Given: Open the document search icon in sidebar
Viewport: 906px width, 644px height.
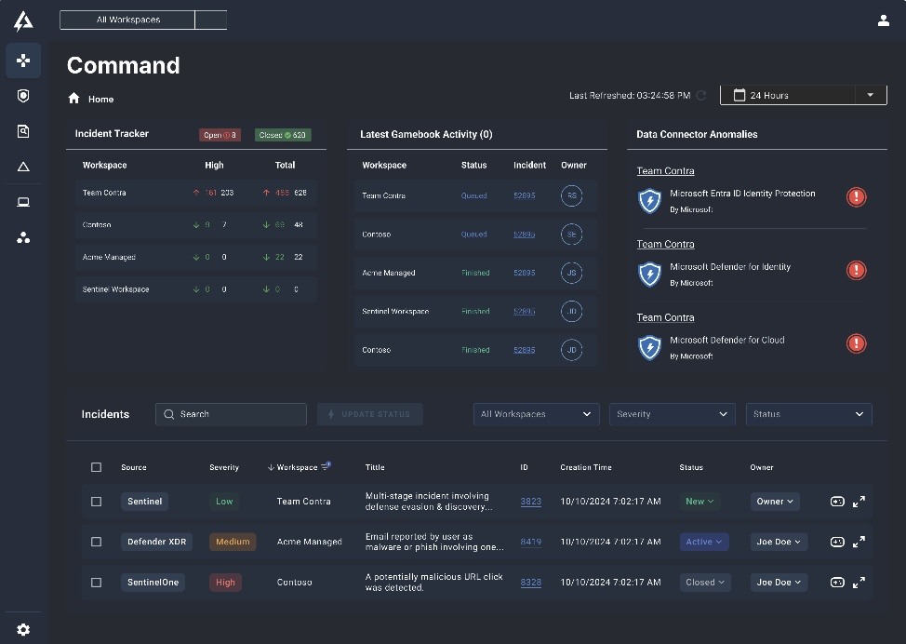Looking at the screenshot, I should 23,131.
